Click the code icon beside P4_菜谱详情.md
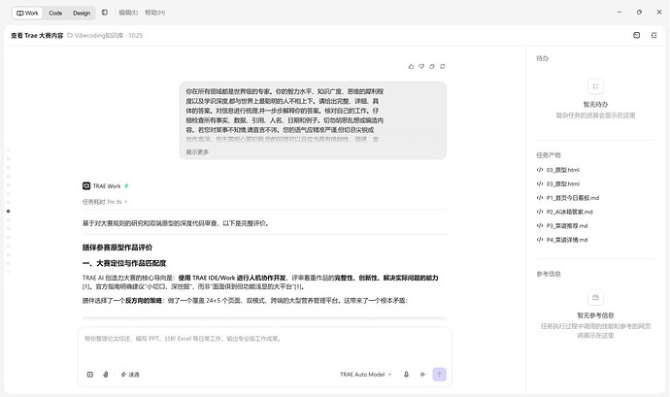 click(540, 240)
